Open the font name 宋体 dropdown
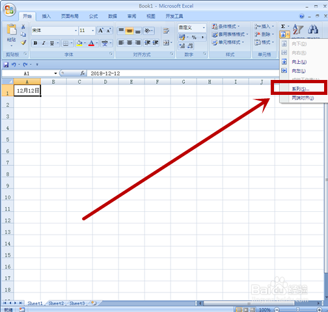This screenshot has width=328, height=312. [75, 31]
